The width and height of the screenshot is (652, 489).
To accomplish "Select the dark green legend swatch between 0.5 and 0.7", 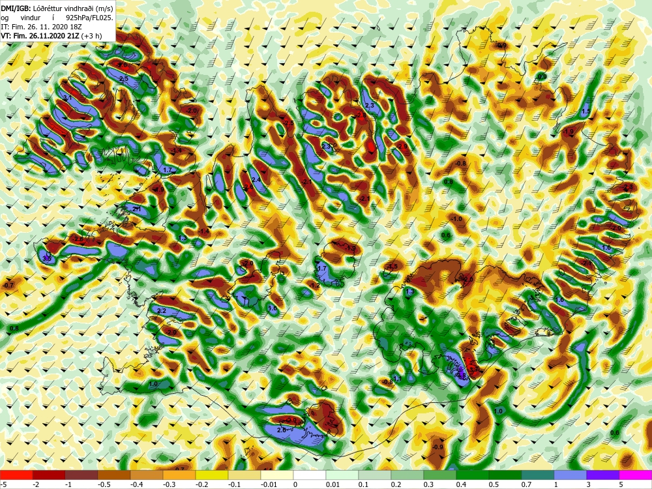I will pos(505,475).
